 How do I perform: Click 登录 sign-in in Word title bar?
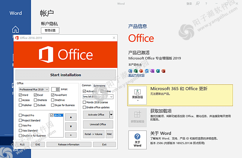189,4
